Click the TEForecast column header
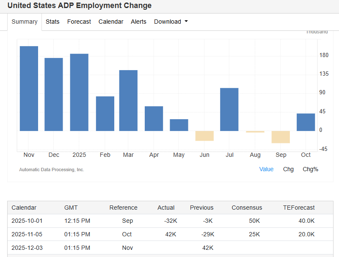The image size is (339, 257). 299,208
